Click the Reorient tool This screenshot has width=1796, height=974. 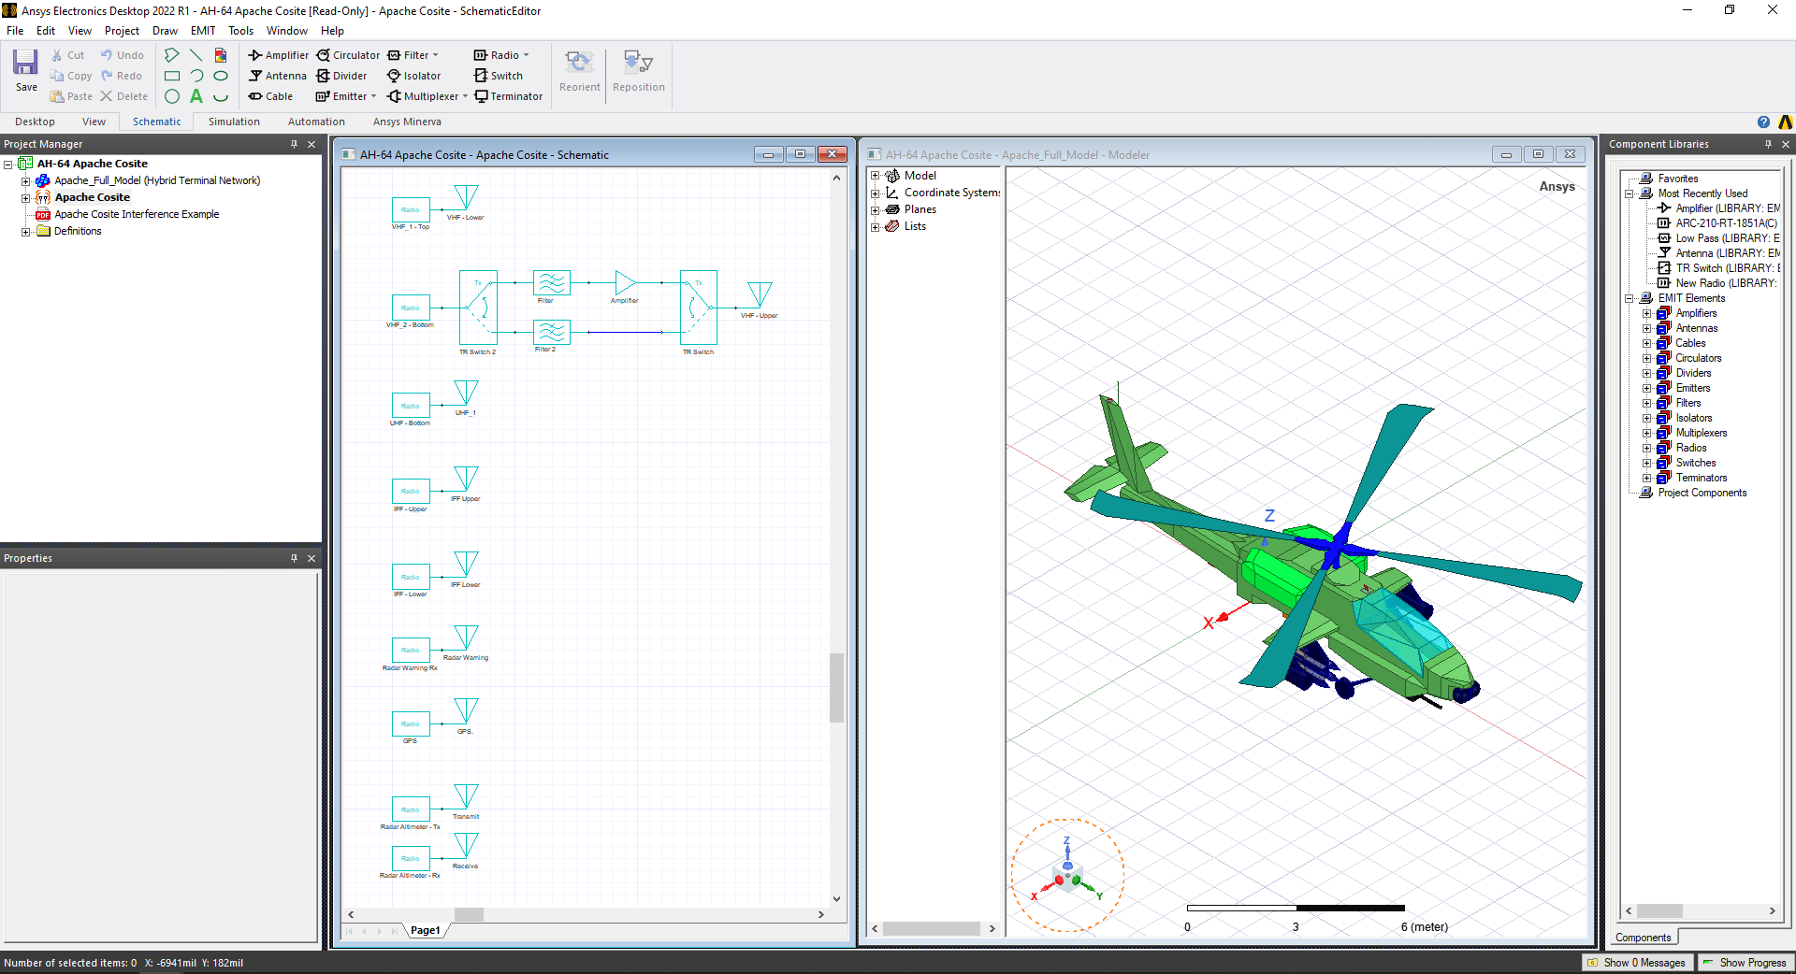(x=580, y=71)
